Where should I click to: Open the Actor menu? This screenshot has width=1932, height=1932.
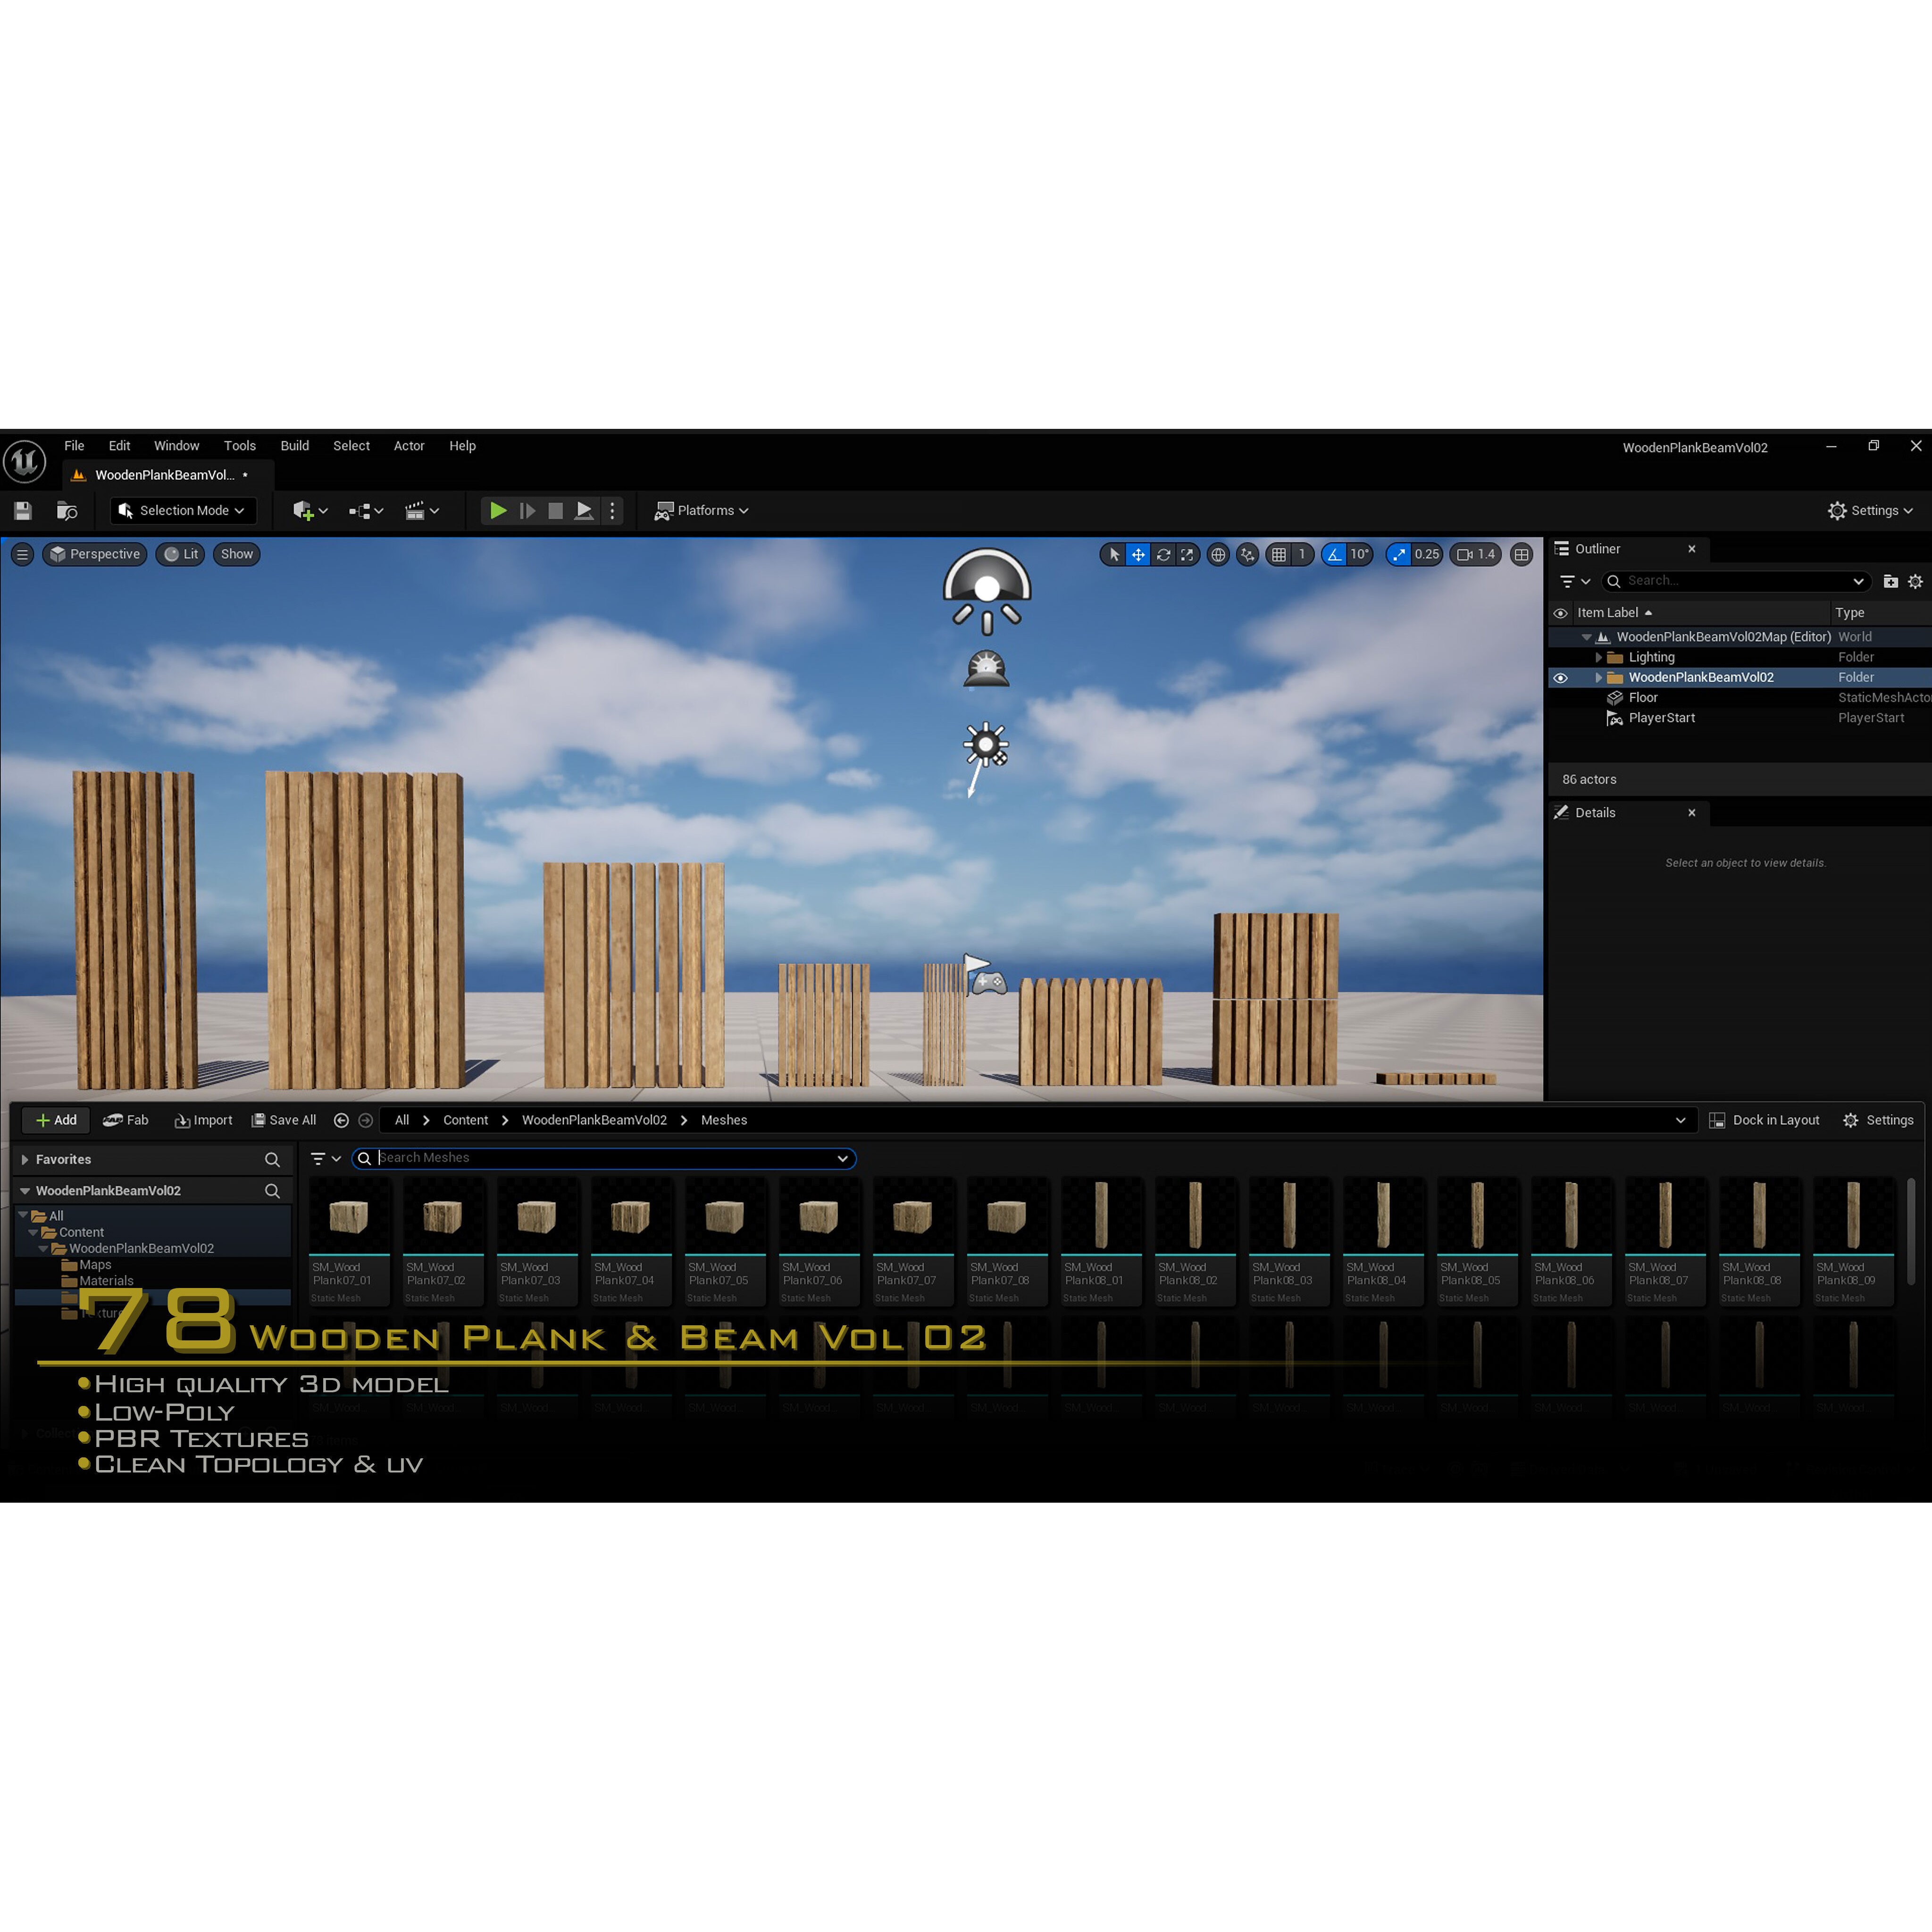(x=409, y=446)
